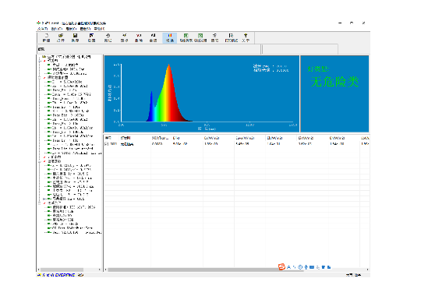Click the Open folder toolbar icon

tap(61, 37)
